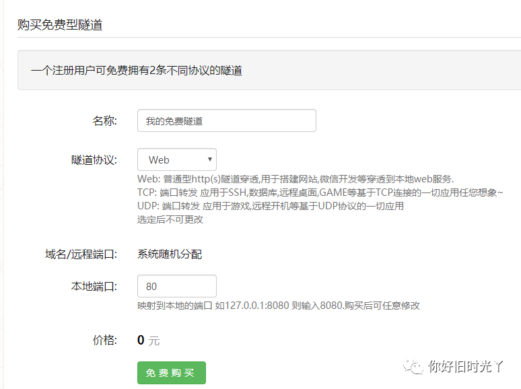521x389 pixels.
Task: Click the 选定后不可更改 hint text
Action: click(x=170, y=219)
